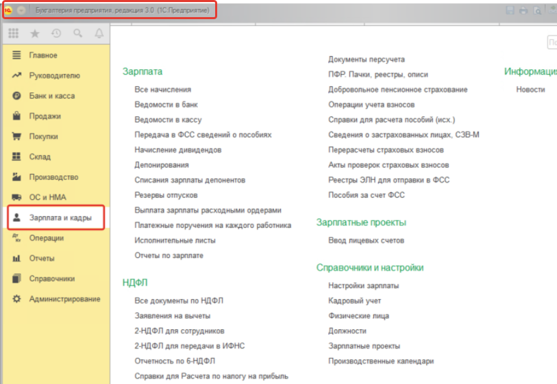Open Сведения о застрахованных лицах, СЗВ-М
This screenshot has width=557, height=384.
click(404, 135)
